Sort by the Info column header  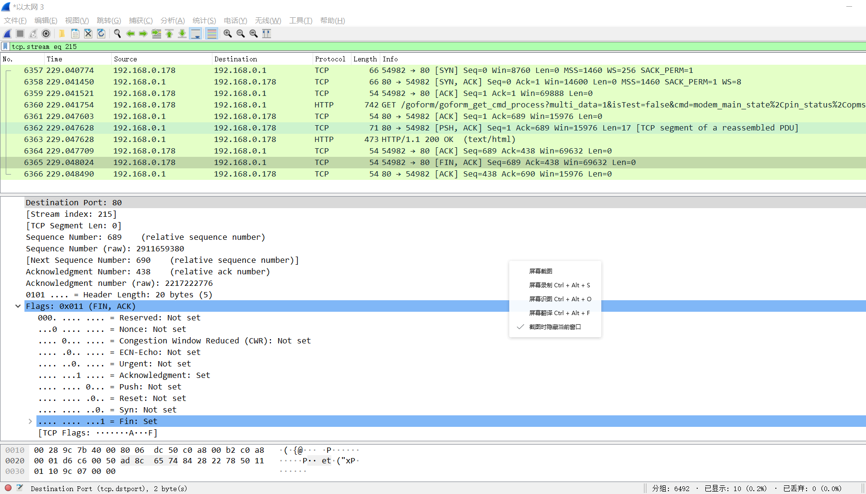point(623,59)
